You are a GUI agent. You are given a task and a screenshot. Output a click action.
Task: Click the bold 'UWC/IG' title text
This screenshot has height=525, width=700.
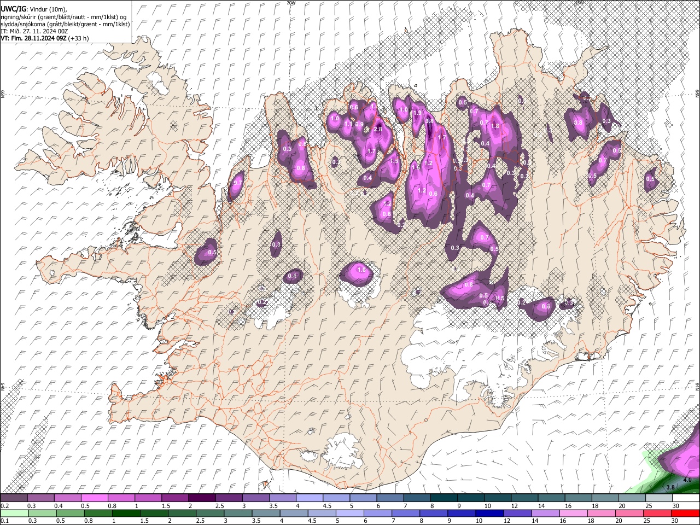(x=13, y=9)
